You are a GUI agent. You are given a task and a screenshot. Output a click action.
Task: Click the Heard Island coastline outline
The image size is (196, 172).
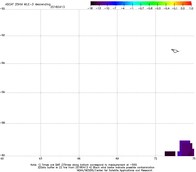coord(175,51)
